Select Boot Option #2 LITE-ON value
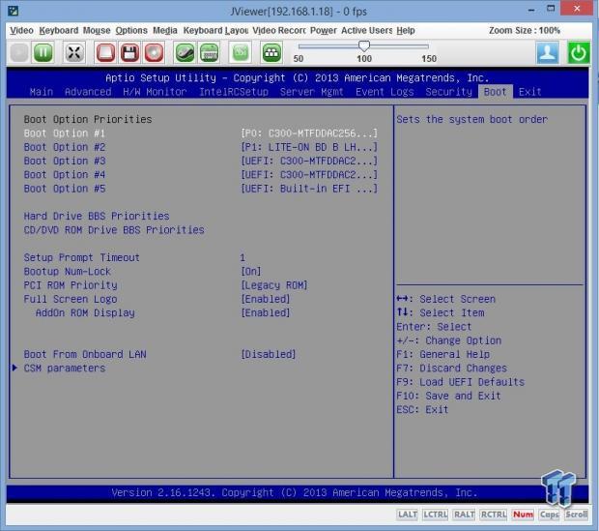 309,147
